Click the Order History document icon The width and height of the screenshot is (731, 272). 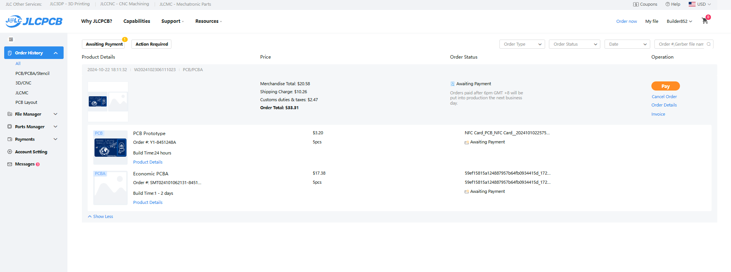pyautogui.click(x=10, y=53)
